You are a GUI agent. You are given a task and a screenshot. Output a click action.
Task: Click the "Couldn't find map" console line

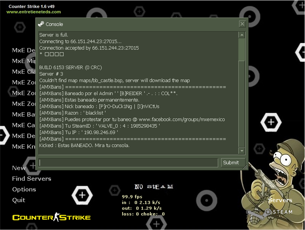coord(114,80)
